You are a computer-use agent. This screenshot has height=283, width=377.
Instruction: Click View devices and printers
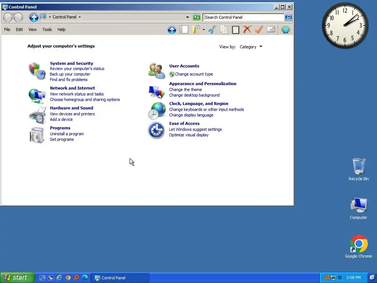pyautogui.click(x=72, y=114)
